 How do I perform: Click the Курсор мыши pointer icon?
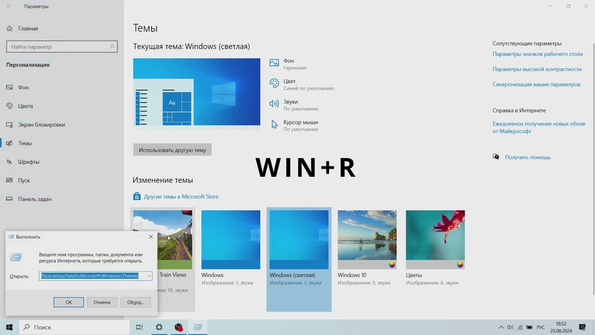coord(274,124)
